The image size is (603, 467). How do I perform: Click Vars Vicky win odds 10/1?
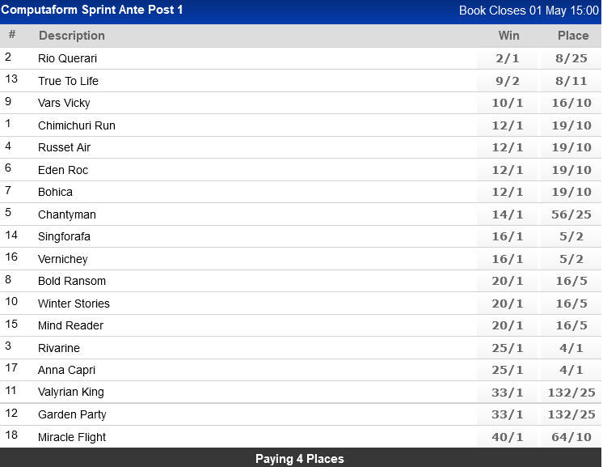click(508, 103)
